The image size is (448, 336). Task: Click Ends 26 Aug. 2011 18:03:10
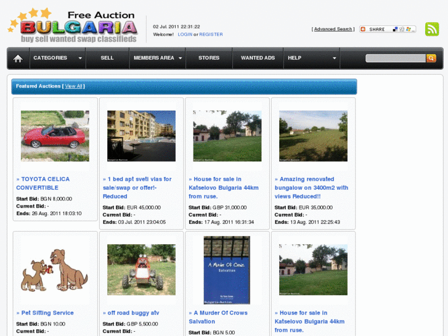pyautogui.click(x=49, y=213)
